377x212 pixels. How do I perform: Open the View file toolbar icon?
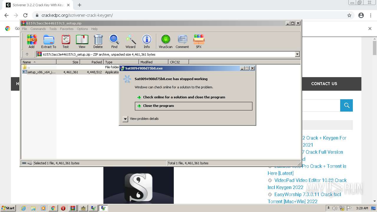pos(82,42)
